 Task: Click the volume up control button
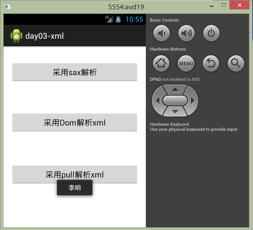(186, 33)
